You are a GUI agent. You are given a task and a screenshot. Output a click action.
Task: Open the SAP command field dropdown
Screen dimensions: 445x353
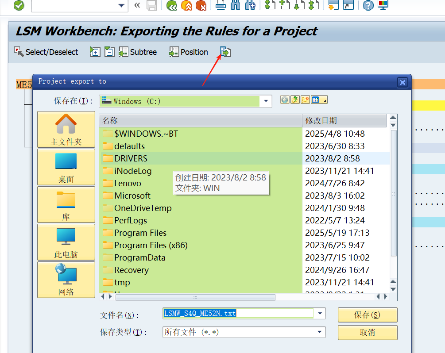[121, 5]
